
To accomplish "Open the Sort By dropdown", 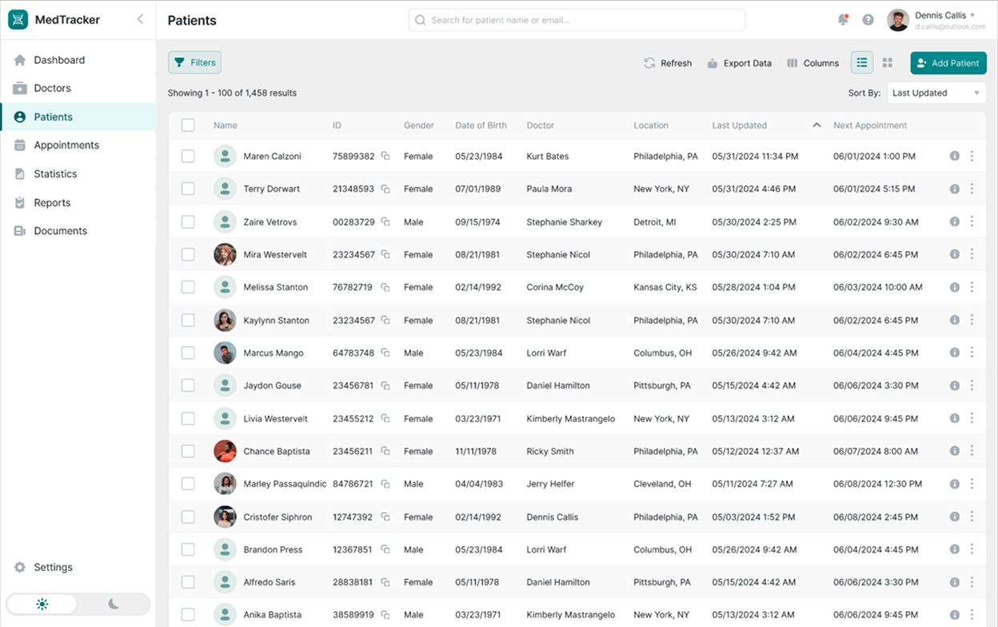I will click(x=936, y=92).
